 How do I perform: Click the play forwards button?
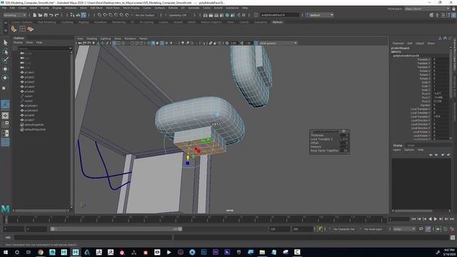(436, 219)
